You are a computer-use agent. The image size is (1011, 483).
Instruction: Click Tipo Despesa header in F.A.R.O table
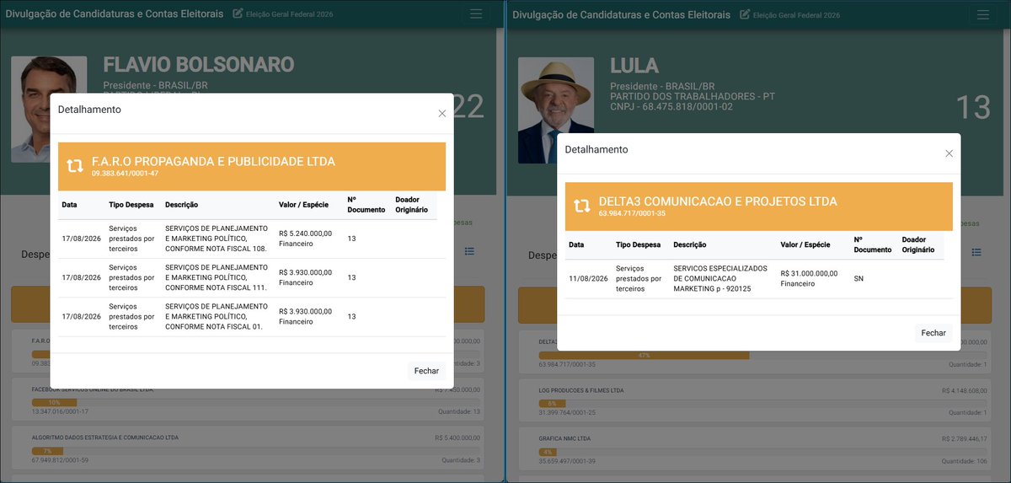pos(131,205)
